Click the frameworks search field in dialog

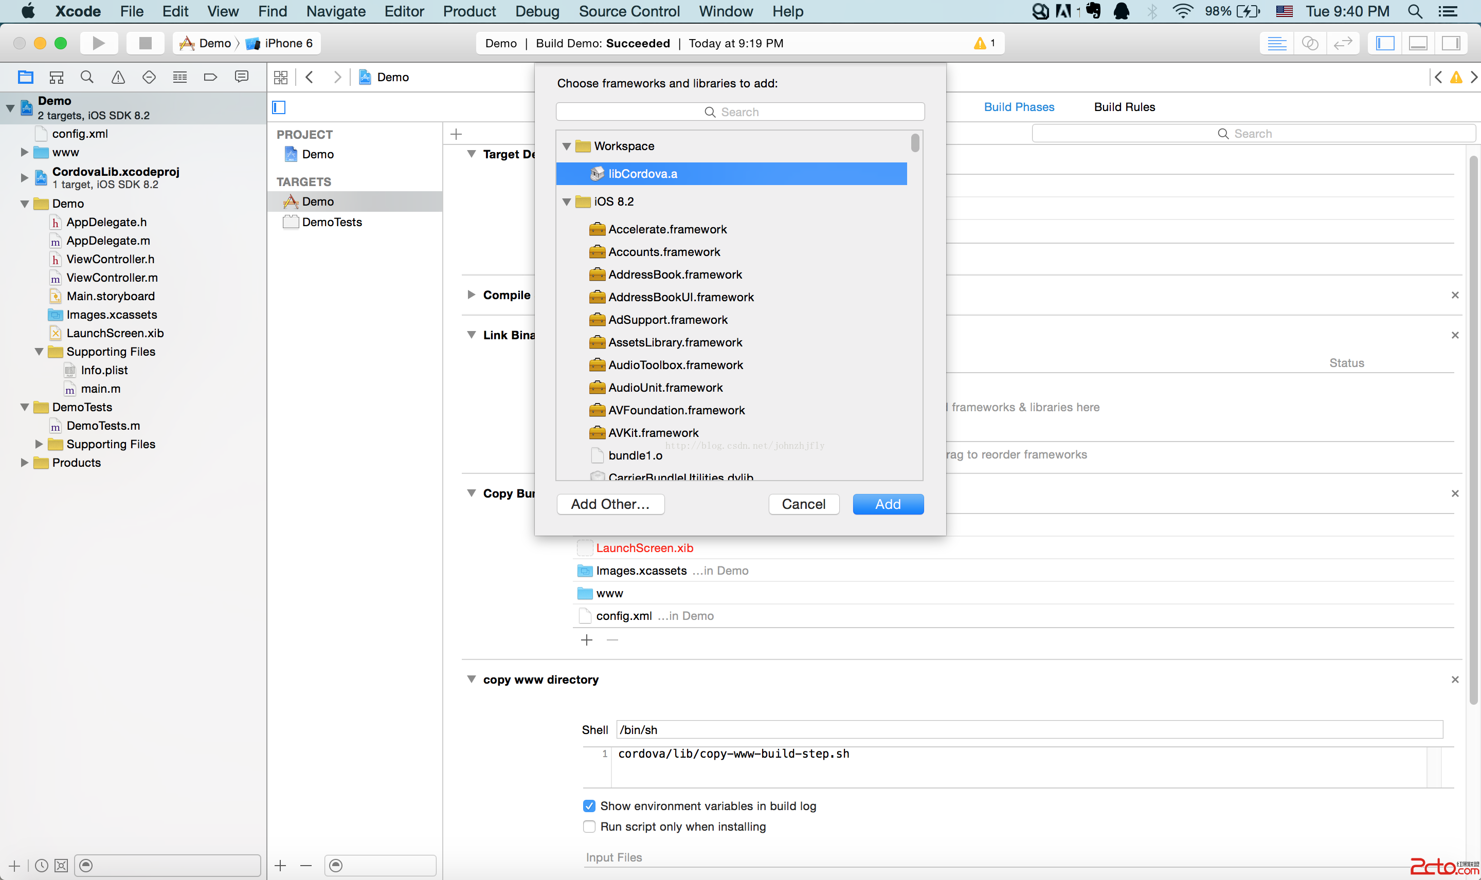(x=739, y=112)
